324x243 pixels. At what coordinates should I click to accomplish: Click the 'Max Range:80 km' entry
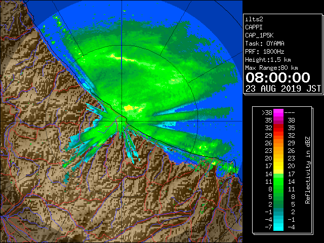[271, 68]
